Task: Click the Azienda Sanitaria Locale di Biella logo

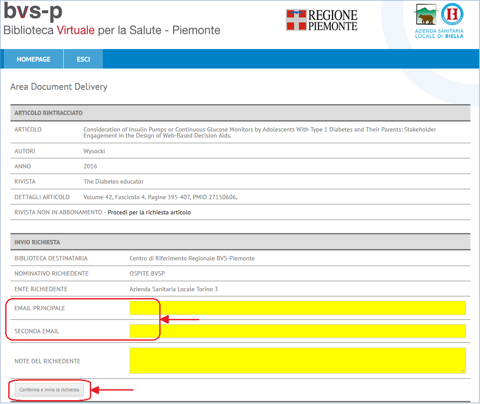Action: pos(439,21)
